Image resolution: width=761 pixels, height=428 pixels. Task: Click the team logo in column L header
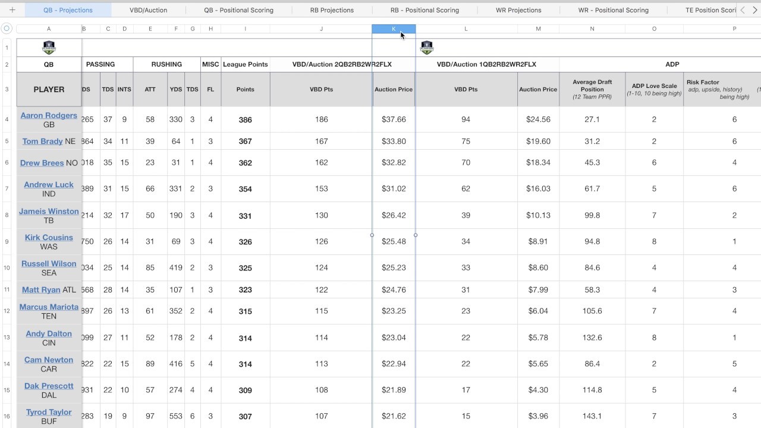click(426, 48)
